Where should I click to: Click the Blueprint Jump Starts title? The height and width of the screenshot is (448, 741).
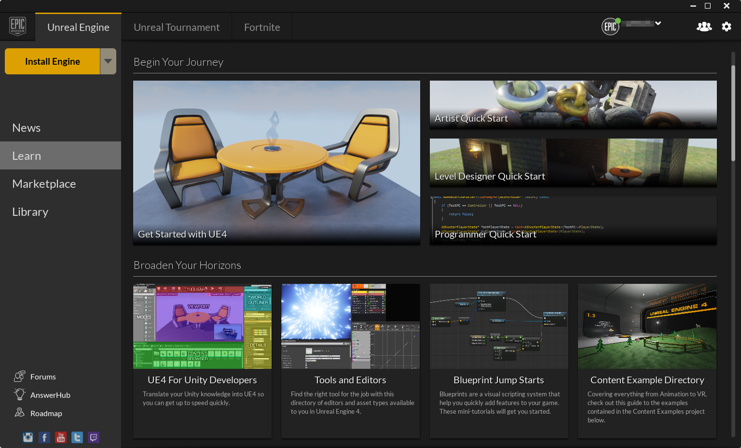pos(499,380)
